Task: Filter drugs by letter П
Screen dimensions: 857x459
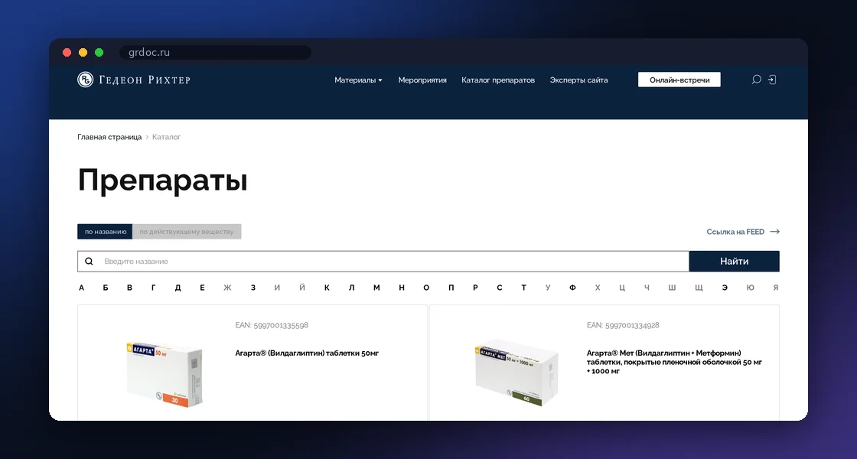Action: point(451,288)
